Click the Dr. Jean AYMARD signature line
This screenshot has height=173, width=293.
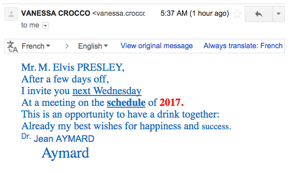point(58,138)
